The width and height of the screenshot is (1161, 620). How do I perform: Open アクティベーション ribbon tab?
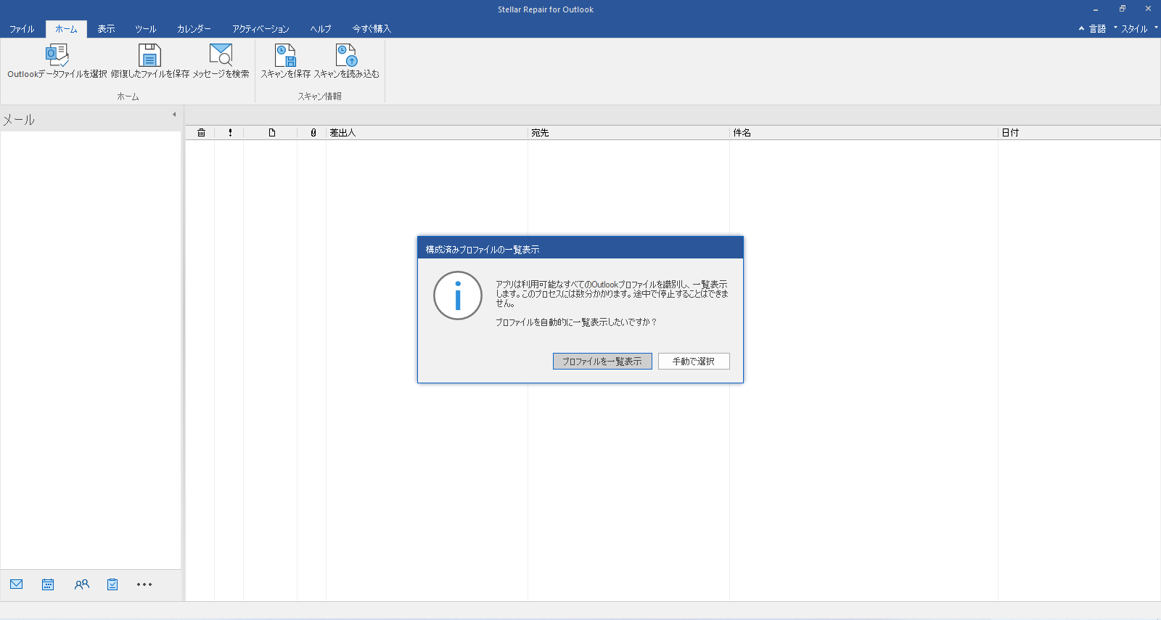pyautogui.click(x=260, y=29)
